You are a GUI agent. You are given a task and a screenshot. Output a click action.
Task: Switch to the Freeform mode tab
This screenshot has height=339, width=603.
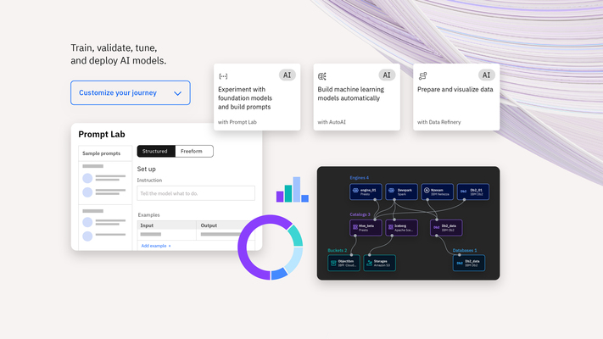pos(193,151)
